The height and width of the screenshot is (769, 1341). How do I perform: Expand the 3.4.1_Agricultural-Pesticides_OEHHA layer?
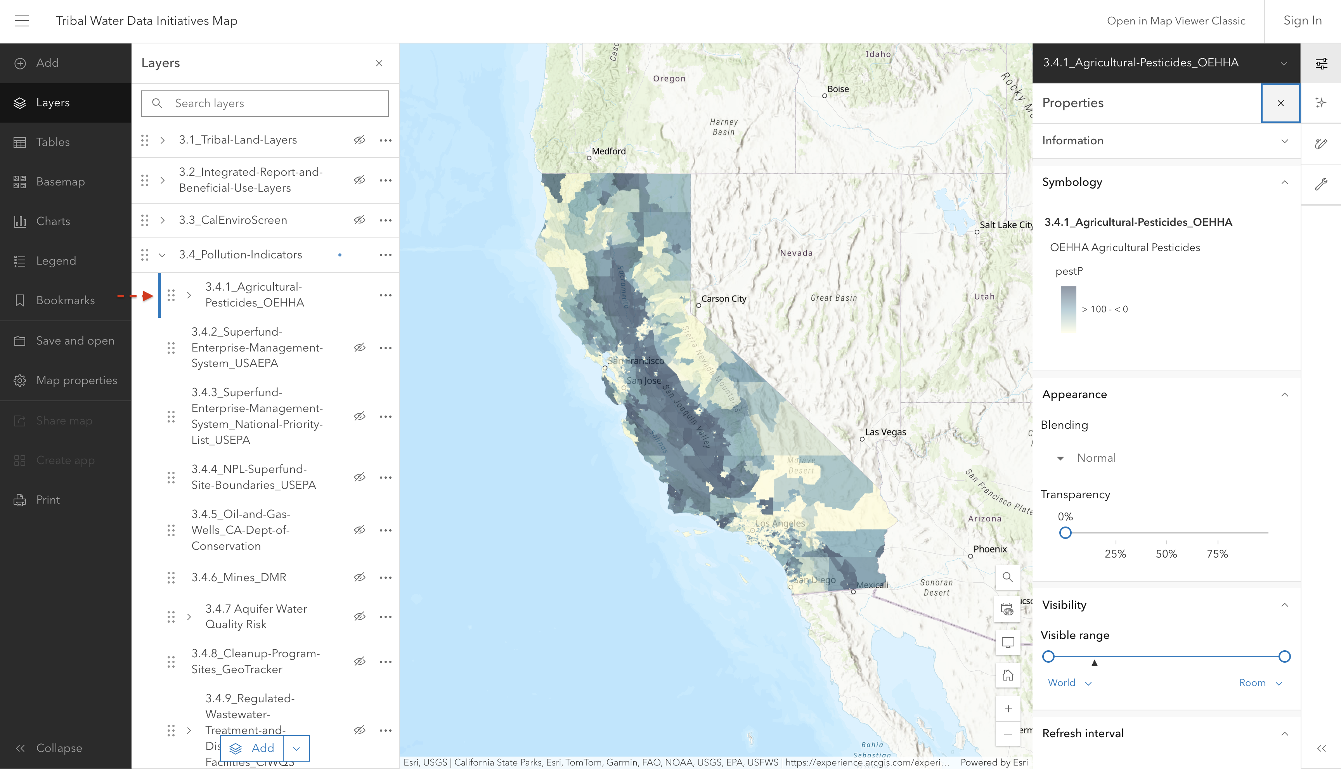pos(189,295)
